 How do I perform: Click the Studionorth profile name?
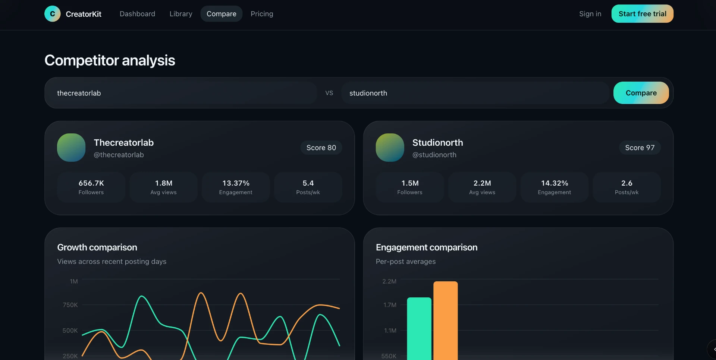tap(438, 143)
